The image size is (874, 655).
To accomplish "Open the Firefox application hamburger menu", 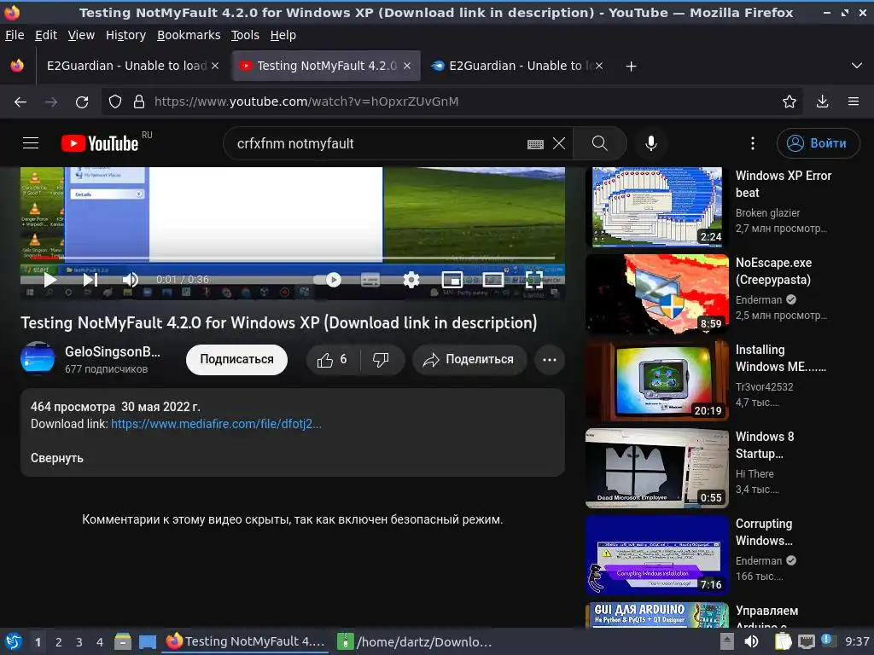I will point(854,101).
